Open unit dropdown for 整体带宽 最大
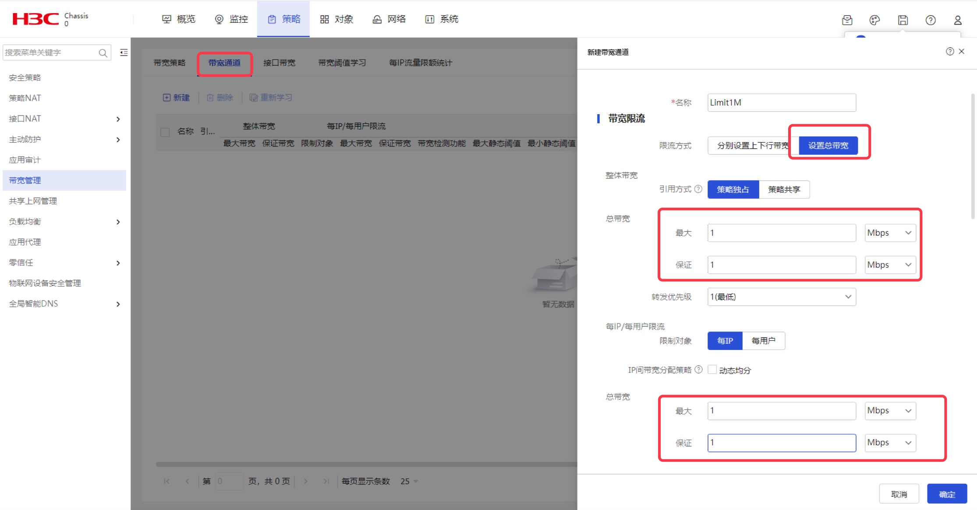 [x=890, y=233]
